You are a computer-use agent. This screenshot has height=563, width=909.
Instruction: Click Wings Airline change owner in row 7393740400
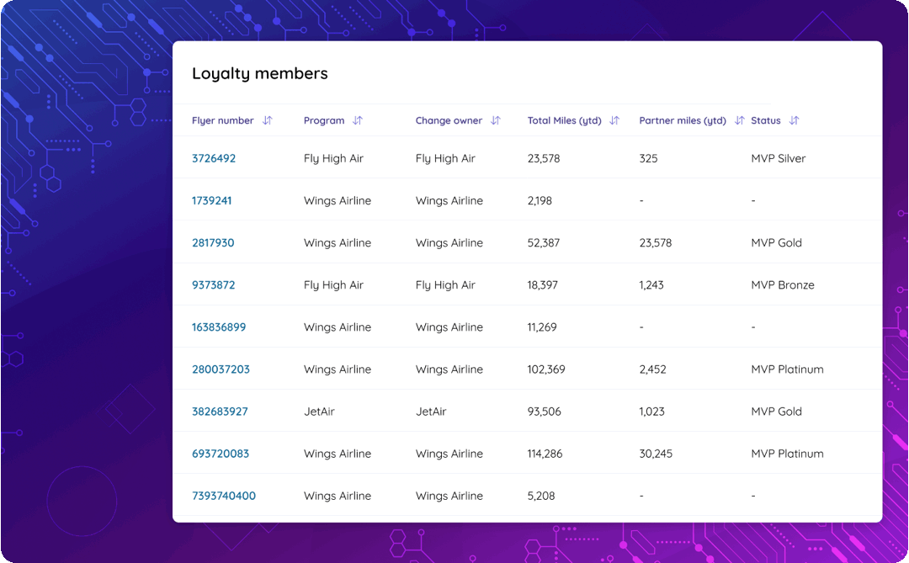pos(449,496)
